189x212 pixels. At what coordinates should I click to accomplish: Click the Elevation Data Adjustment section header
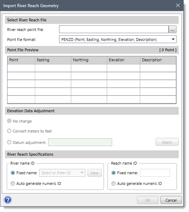click(92, 111)
